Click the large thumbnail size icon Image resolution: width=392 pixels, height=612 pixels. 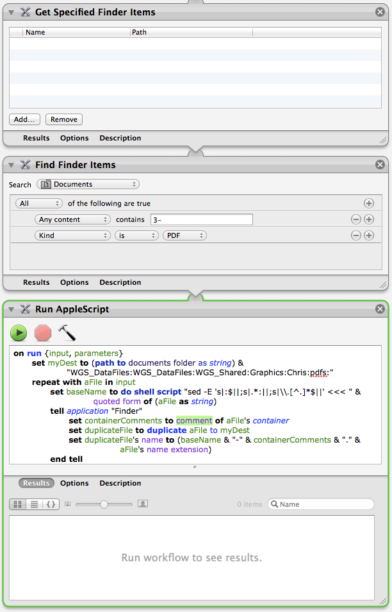coord(143,504)
